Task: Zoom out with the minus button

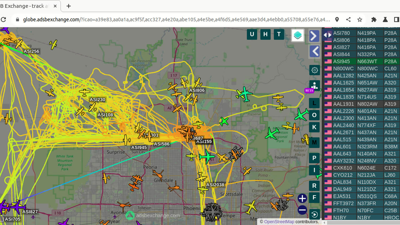Action: pos(302,210)
